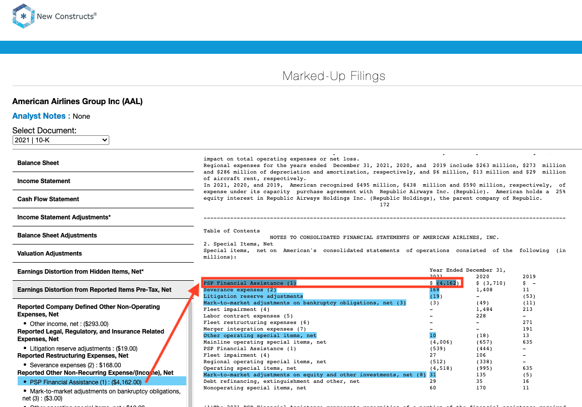This screenshot has width=582, height=407.
Task: Click 'Reported Legal, Regulatory, and Insurance Related Expenses, Net' heading
Action: coord(91,335)
